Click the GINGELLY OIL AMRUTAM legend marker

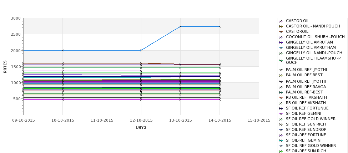point(281,42)
